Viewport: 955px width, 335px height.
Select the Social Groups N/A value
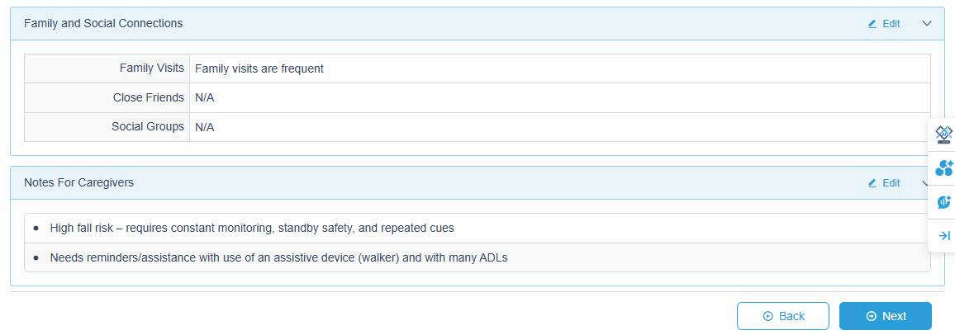(x=205, y=127)
